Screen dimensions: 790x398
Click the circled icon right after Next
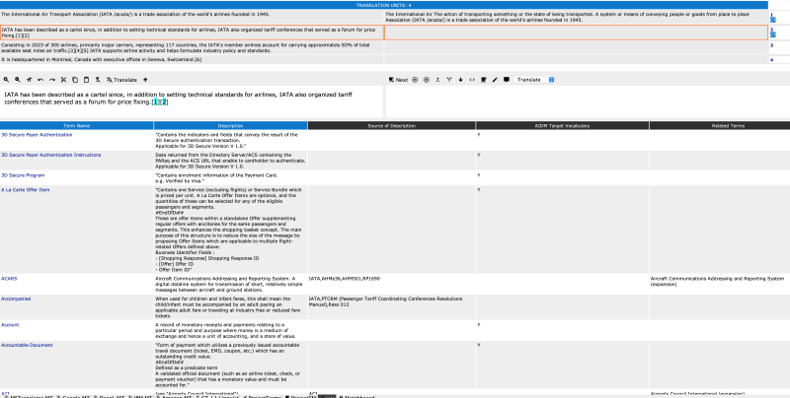click(415, 80)
